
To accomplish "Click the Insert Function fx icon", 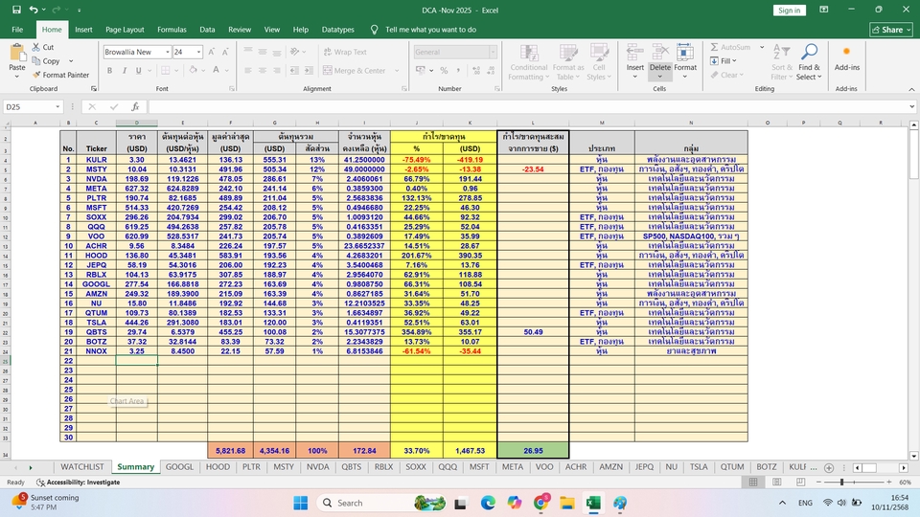I will 135,107.
